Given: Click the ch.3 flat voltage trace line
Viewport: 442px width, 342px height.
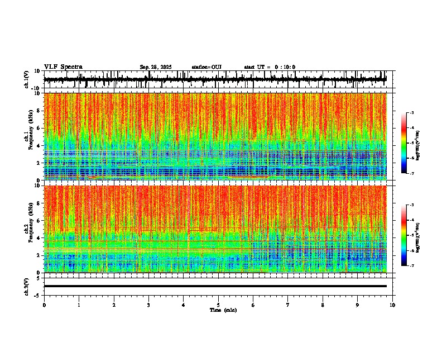Looking at the screenshot, I should pyautogui.click(x=215, y=286).
